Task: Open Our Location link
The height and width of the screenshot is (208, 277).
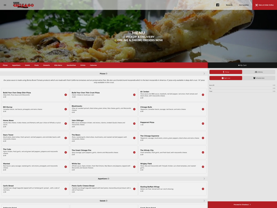Action: pos(244,5)
